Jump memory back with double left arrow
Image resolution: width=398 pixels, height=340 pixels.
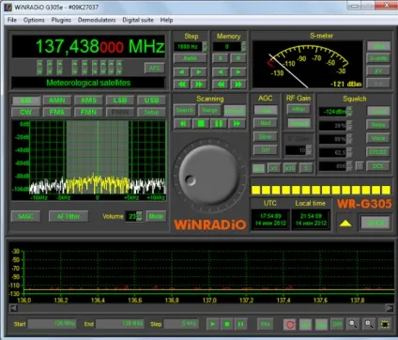point(221,85)
